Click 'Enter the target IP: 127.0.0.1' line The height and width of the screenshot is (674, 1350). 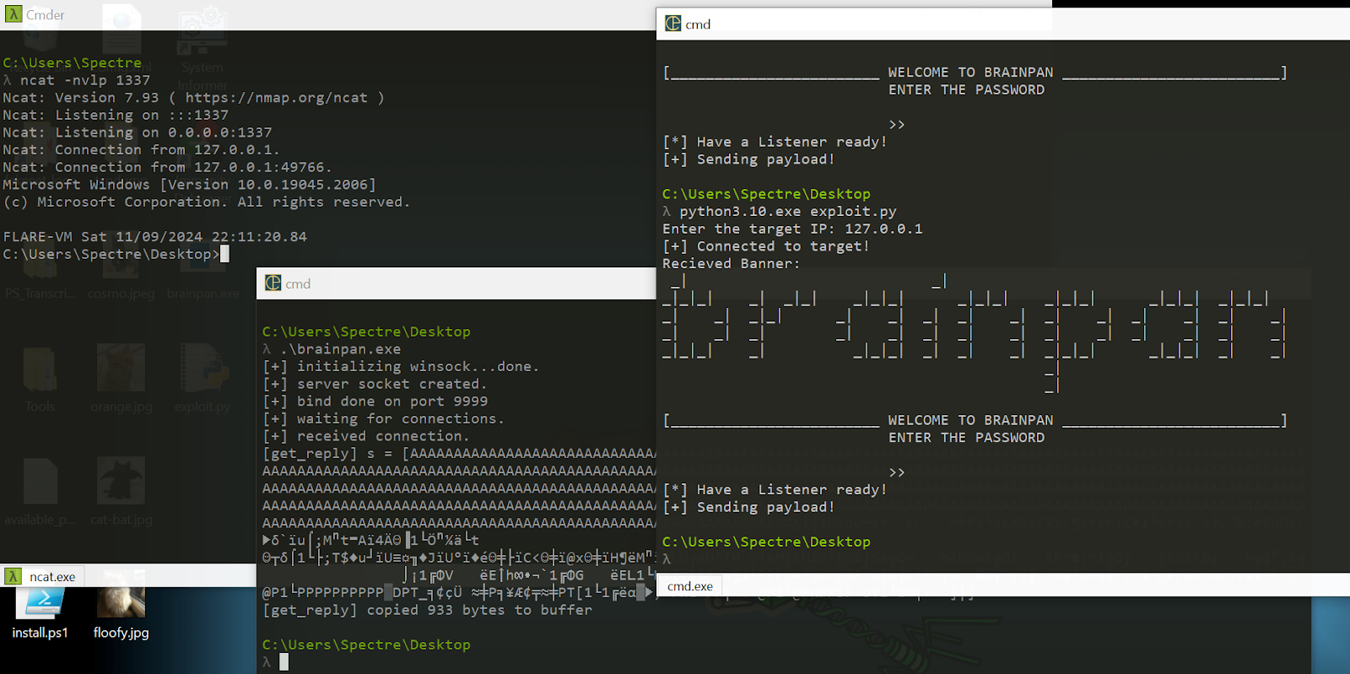(792, 229)
